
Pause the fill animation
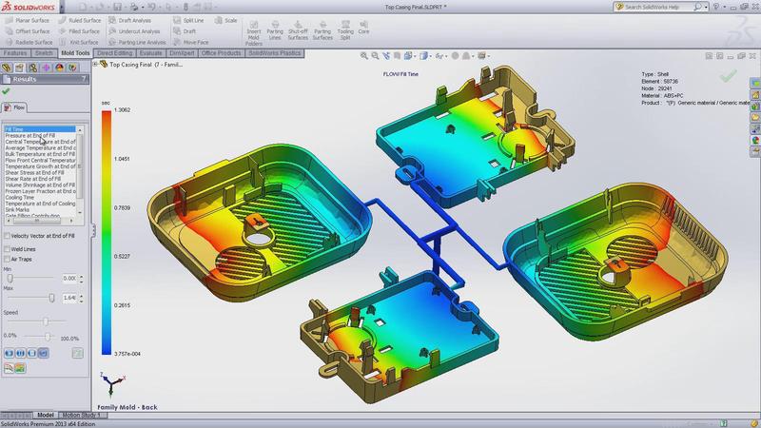point(20,353)
